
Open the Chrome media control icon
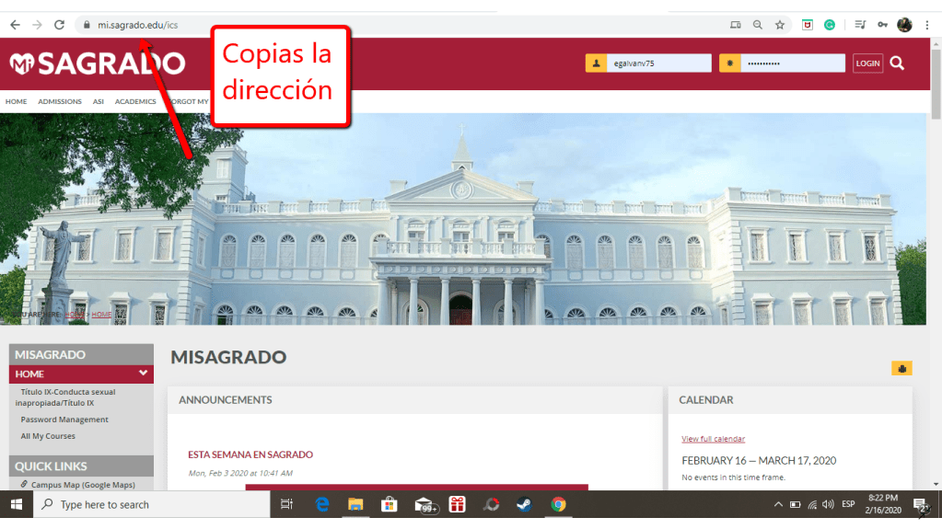click(860, 25)
